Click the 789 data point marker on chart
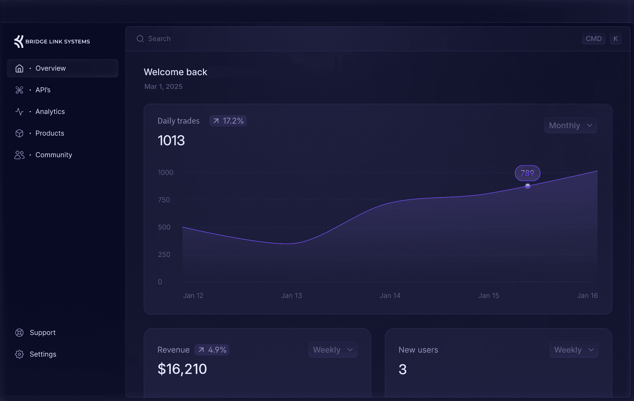The width and height of the screenshot is (634, 401). pos(528,186)
